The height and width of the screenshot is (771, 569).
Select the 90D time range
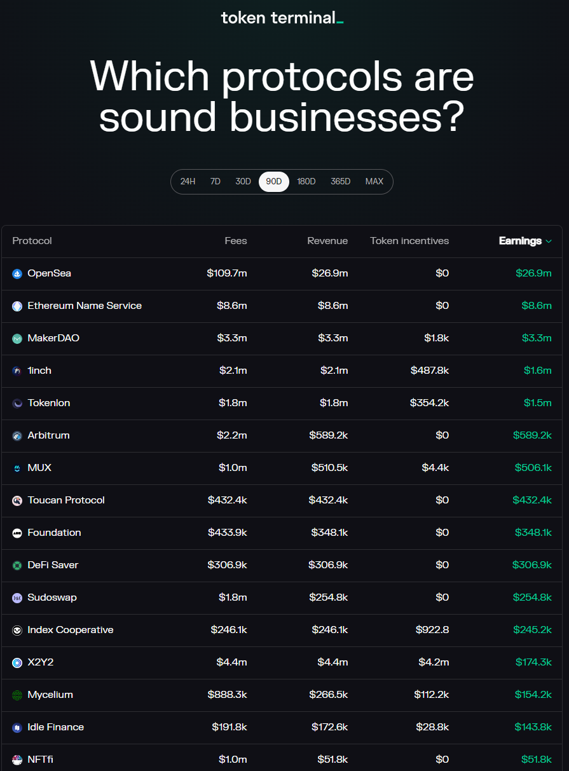pyautogui.click(x=274, y=182)
